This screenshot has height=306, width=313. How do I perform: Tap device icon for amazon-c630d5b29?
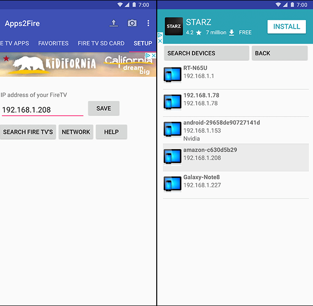tap(172, 156)
